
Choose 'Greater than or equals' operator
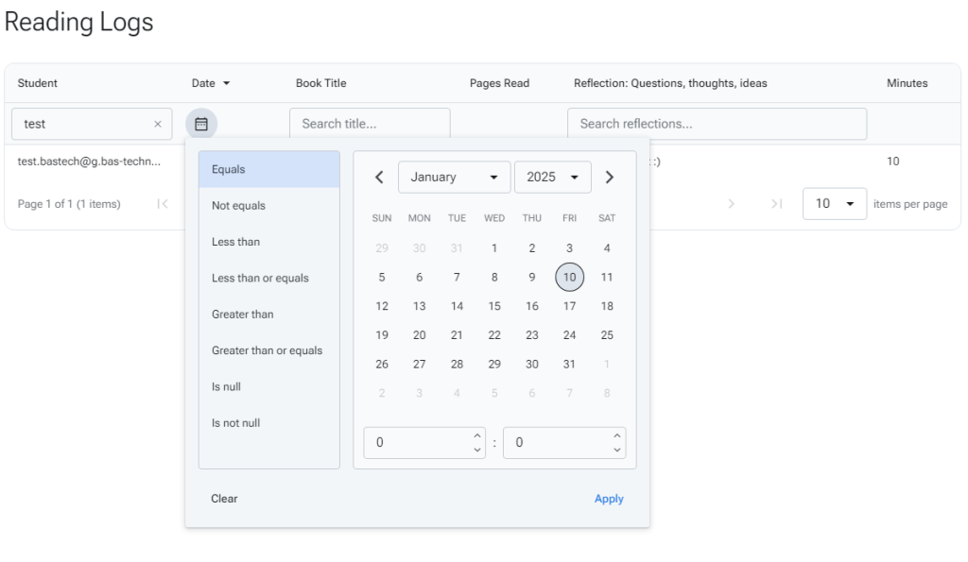coord(267,350)
